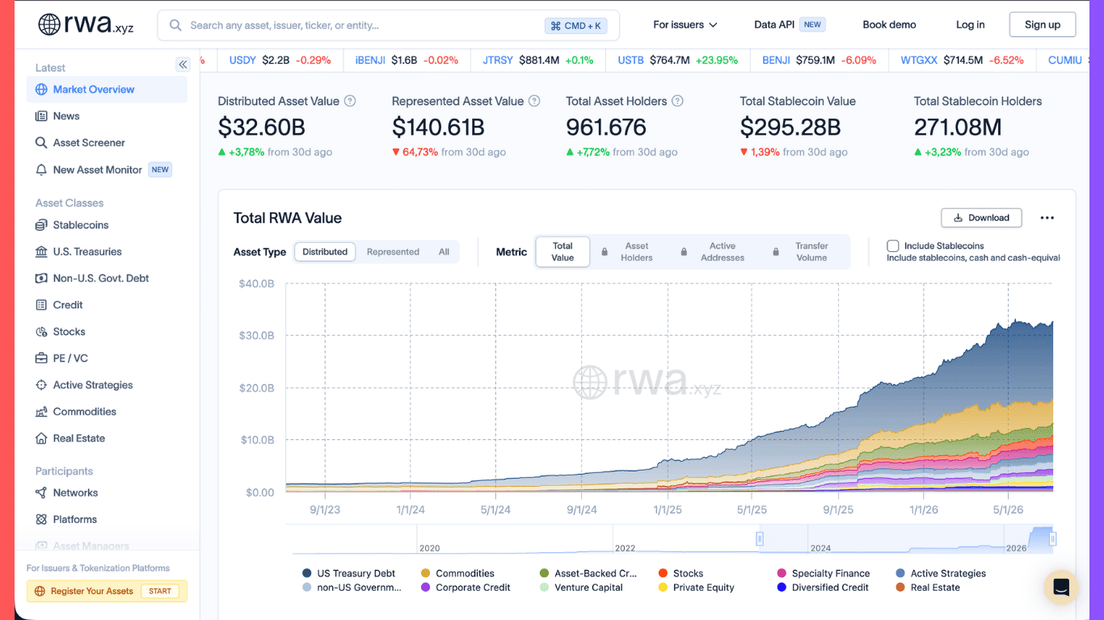Click the U.S. Treasuries bank icon
Viewport: 1104px width, 620px height.
pos(41,252)
